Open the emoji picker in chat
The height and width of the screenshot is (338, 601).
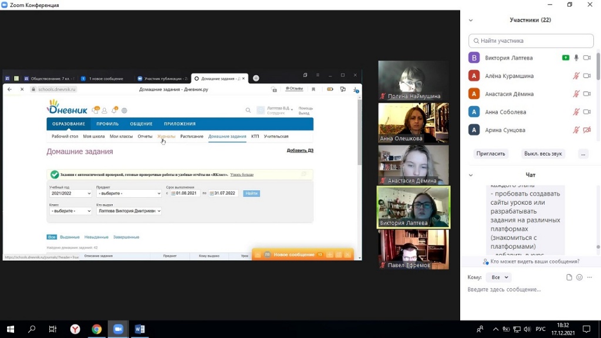pos(579,277)
